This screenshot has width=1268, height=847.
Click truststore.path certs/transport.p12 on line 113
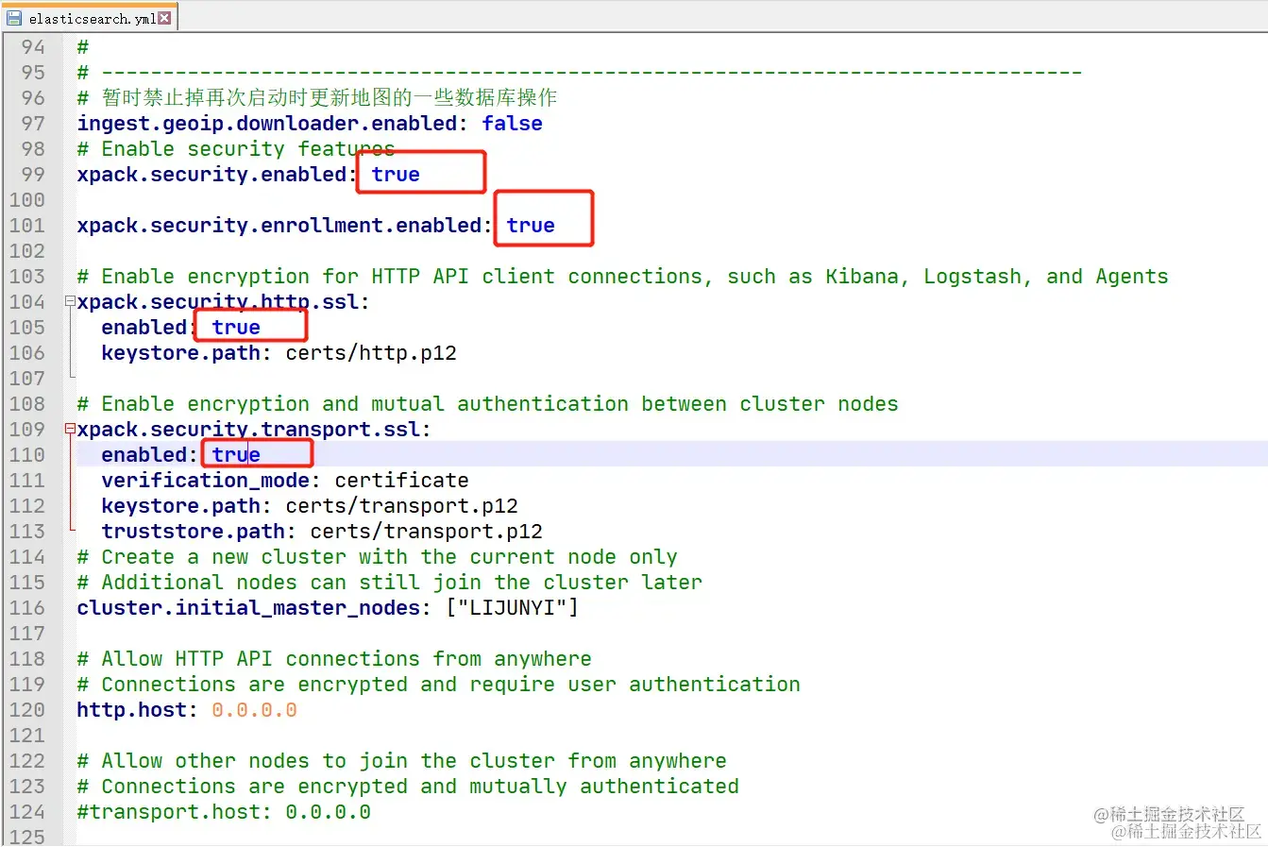point(426,532)
